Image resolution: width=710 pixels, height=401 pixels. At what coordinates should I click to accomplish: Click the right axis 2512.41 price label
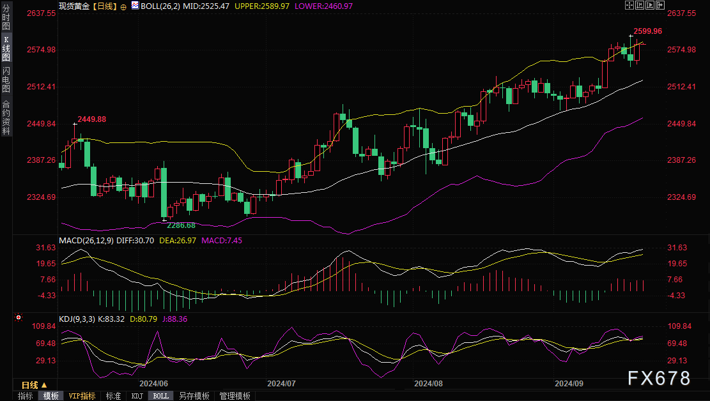pos(681,86)
